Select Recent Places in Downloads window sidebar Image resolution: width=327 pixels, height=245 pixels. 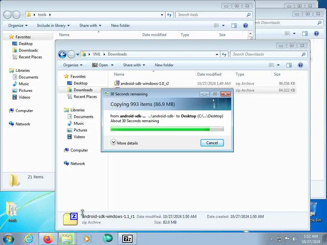(85, 97)
